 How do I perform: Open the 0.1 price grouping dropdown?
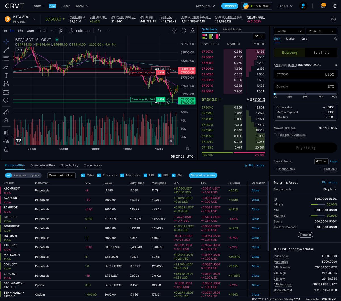(x=259, y=36)
